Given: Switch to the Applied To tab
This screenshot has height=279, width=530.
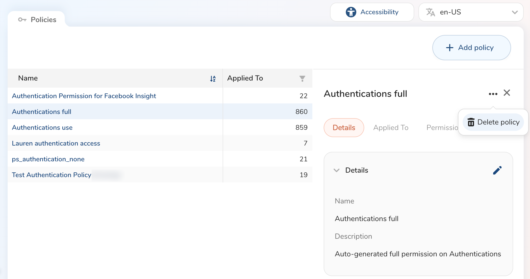Looking at the screenshot, I should 391,128.
